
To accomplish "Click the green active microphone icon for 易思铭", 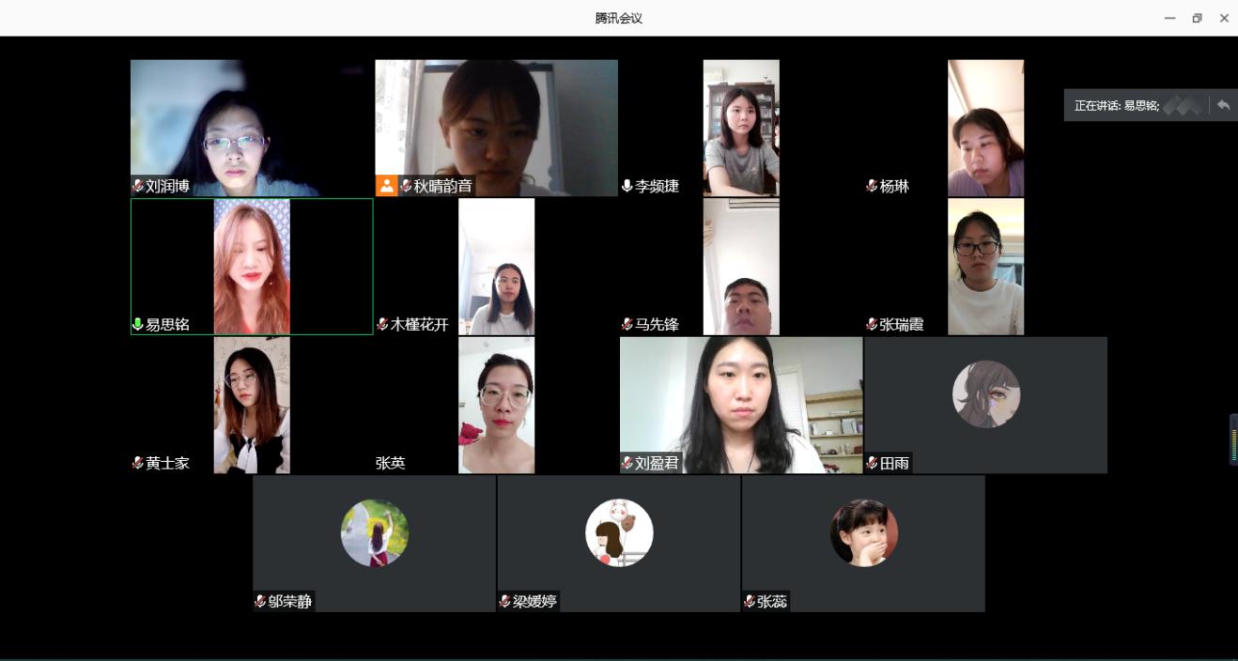I will 138,324.
